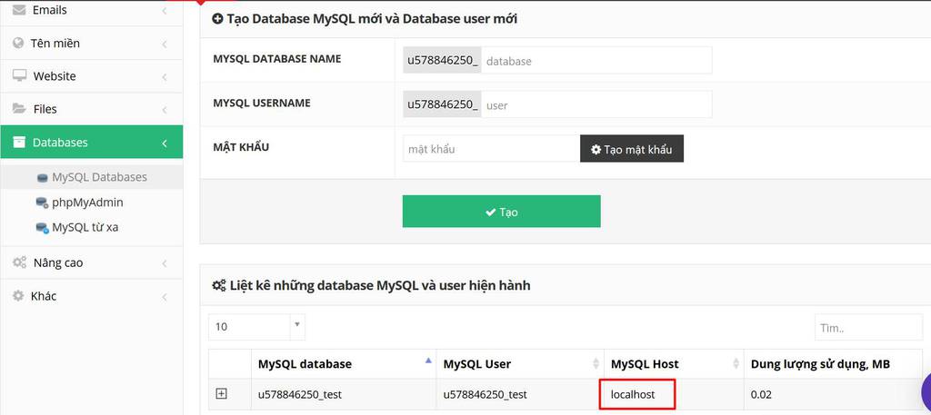Image resolution: width=931 pixels, height=415 pixels.
Task: Expand the Nâng cao chevron arrow
Action: point(165,263)
